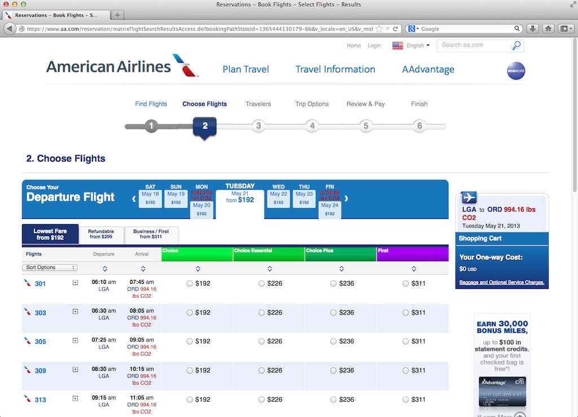Select $226 Choice Essential fare for flight 303
Image resolution: width=578 pixels, height=417 pixels.
point(261,313)
